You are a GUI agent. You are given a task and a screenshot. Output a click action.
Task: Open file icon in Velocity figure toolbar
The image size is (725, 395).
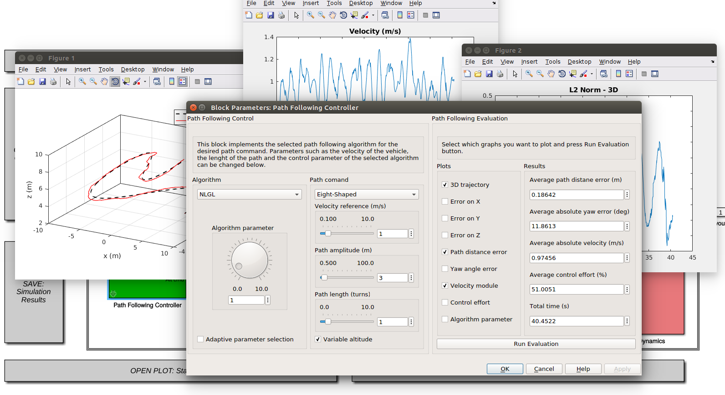tap(260, 15)
